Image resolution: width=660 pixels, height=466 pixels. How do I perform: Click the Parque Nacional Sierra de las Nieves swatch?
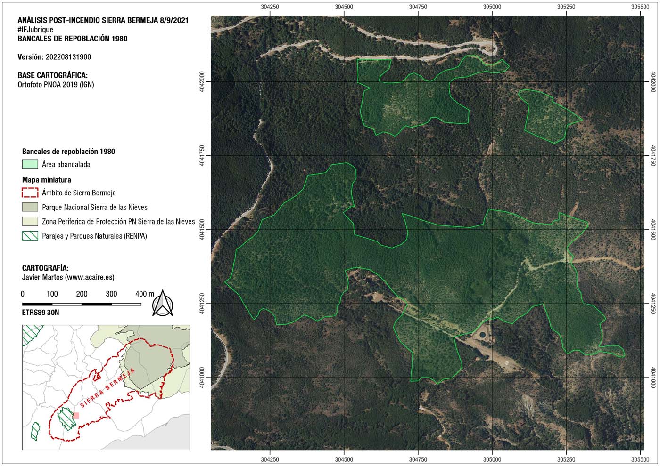coord(30,207)
